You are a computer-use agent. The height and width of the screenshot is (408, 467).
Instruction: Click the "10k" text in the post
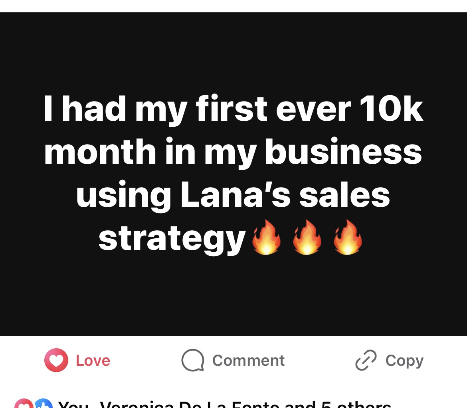click(391, 108)
